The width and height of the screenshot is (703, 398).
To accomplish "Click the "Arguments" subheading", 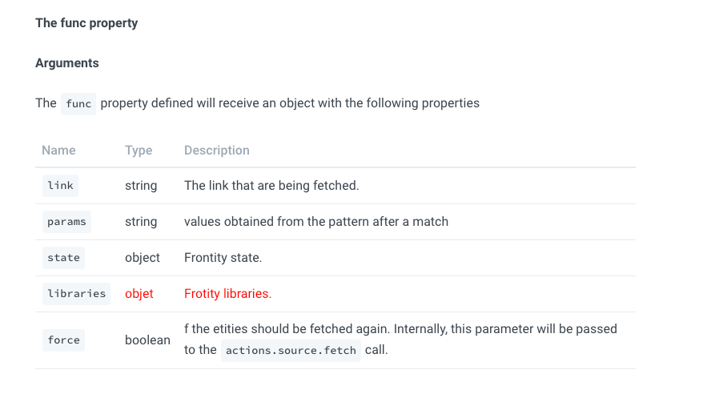I will [x=67, y=63].
